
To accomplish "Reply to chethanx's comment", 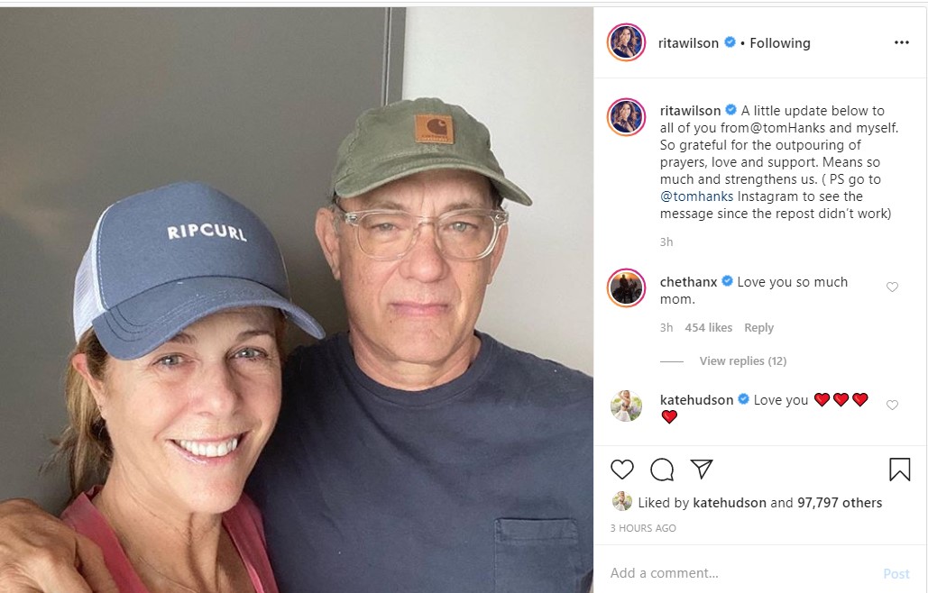I will pos(758,328).
